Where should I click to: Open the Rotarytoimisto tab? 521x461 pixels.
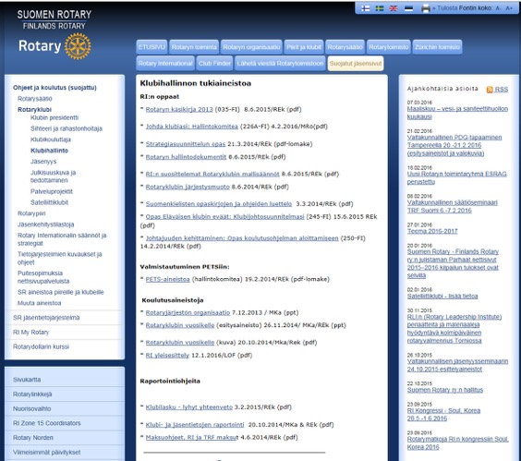(x=389, y=47)
